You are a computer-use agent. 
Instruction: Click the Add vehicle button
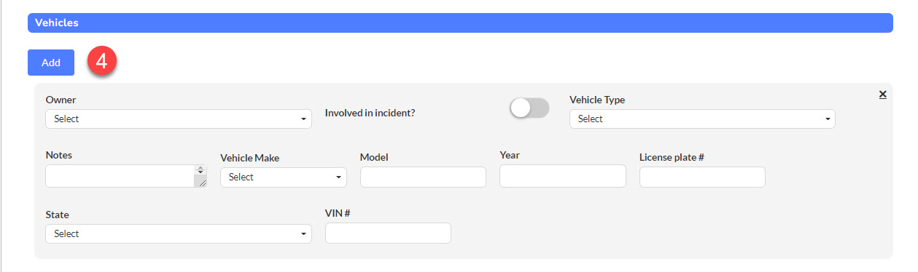point(51,63)
